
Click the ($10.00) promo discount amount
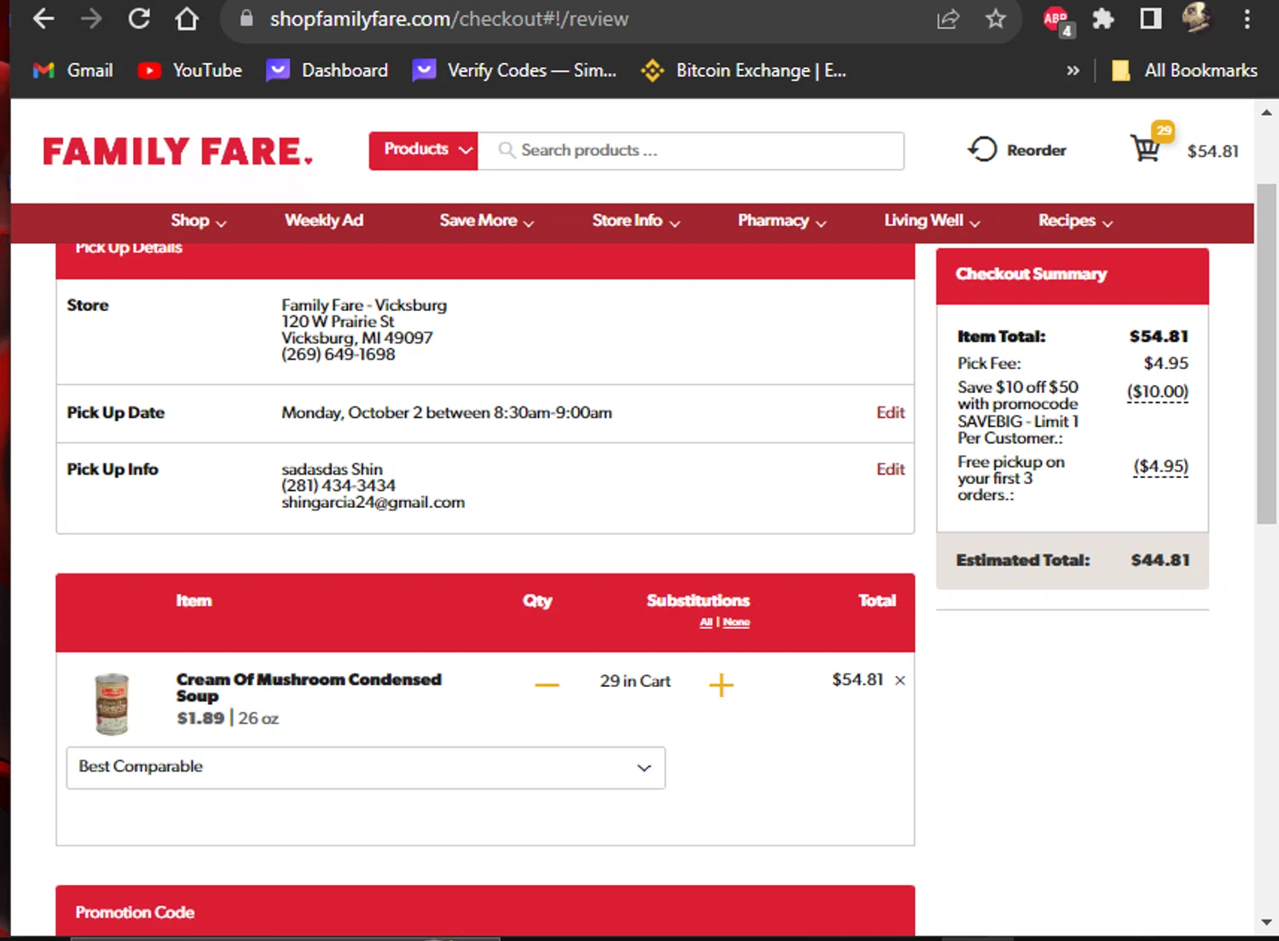[x=1157, y=392]
